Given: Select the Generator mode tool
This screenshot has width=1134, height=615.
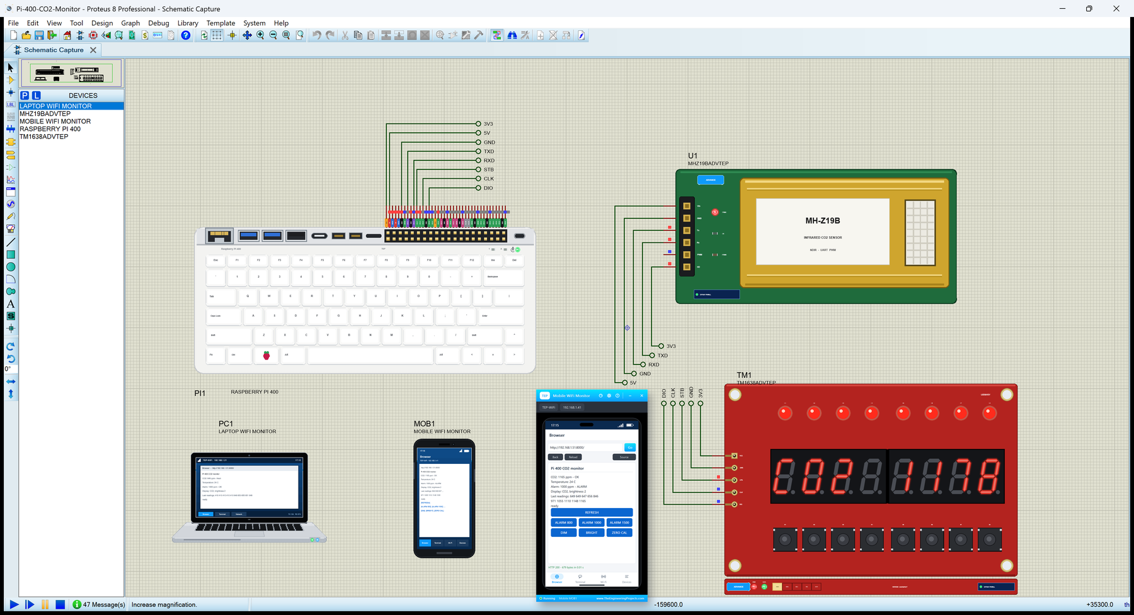Looking at the screenshot, I should [x=11, y=204].
